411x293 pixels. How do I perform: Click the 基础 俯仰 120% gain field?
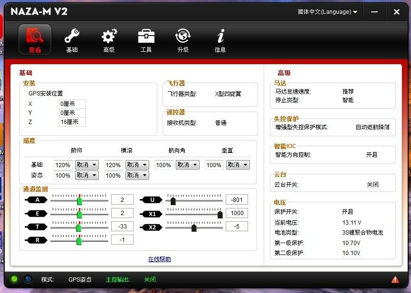pyautogui.click(x=63, y=165)
